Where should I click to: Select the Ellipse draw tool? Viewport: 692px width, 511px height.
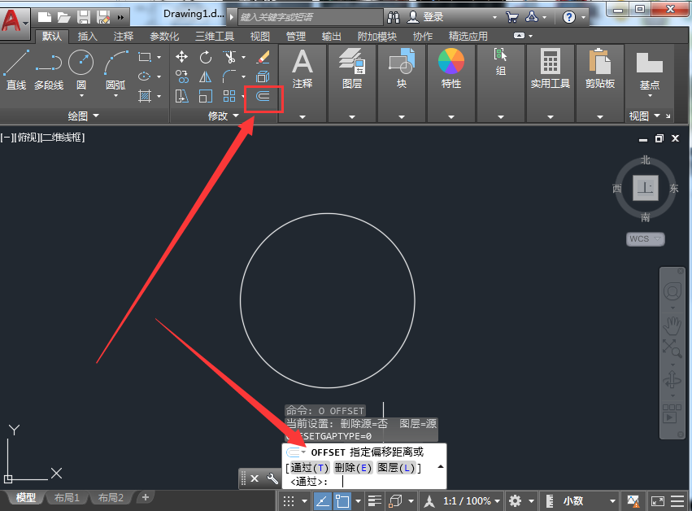coord(145,76)
